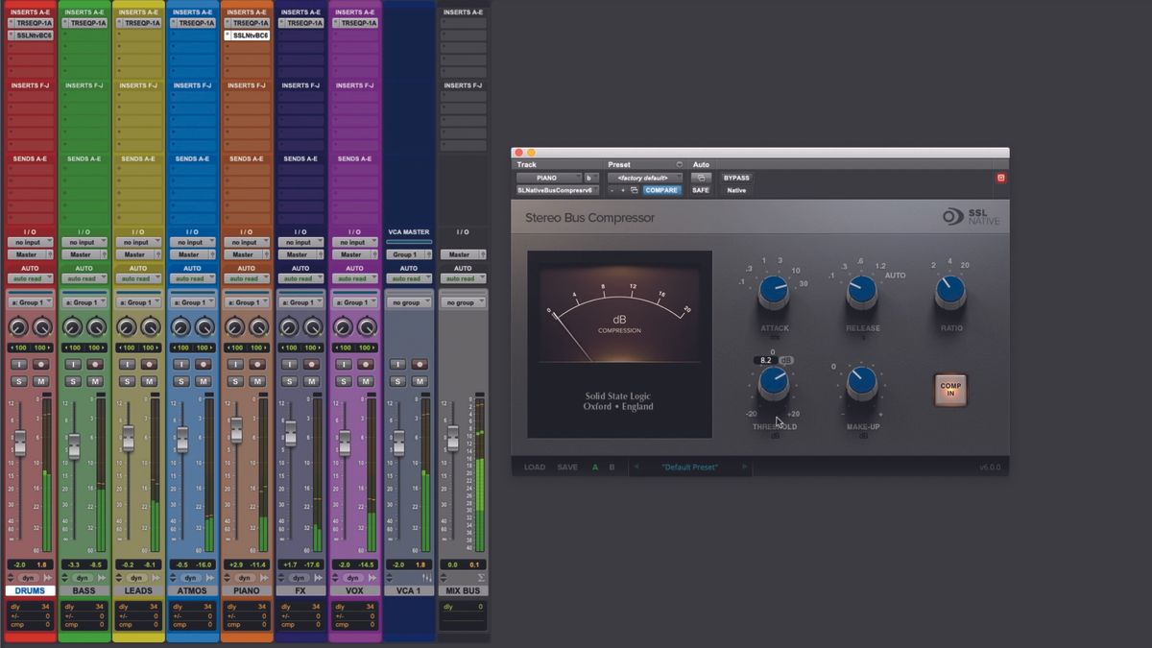The width and height of the screenshot is (1152, 648).
Task: Open the auto read automation selector on LEADS
Action: [139, 278]
